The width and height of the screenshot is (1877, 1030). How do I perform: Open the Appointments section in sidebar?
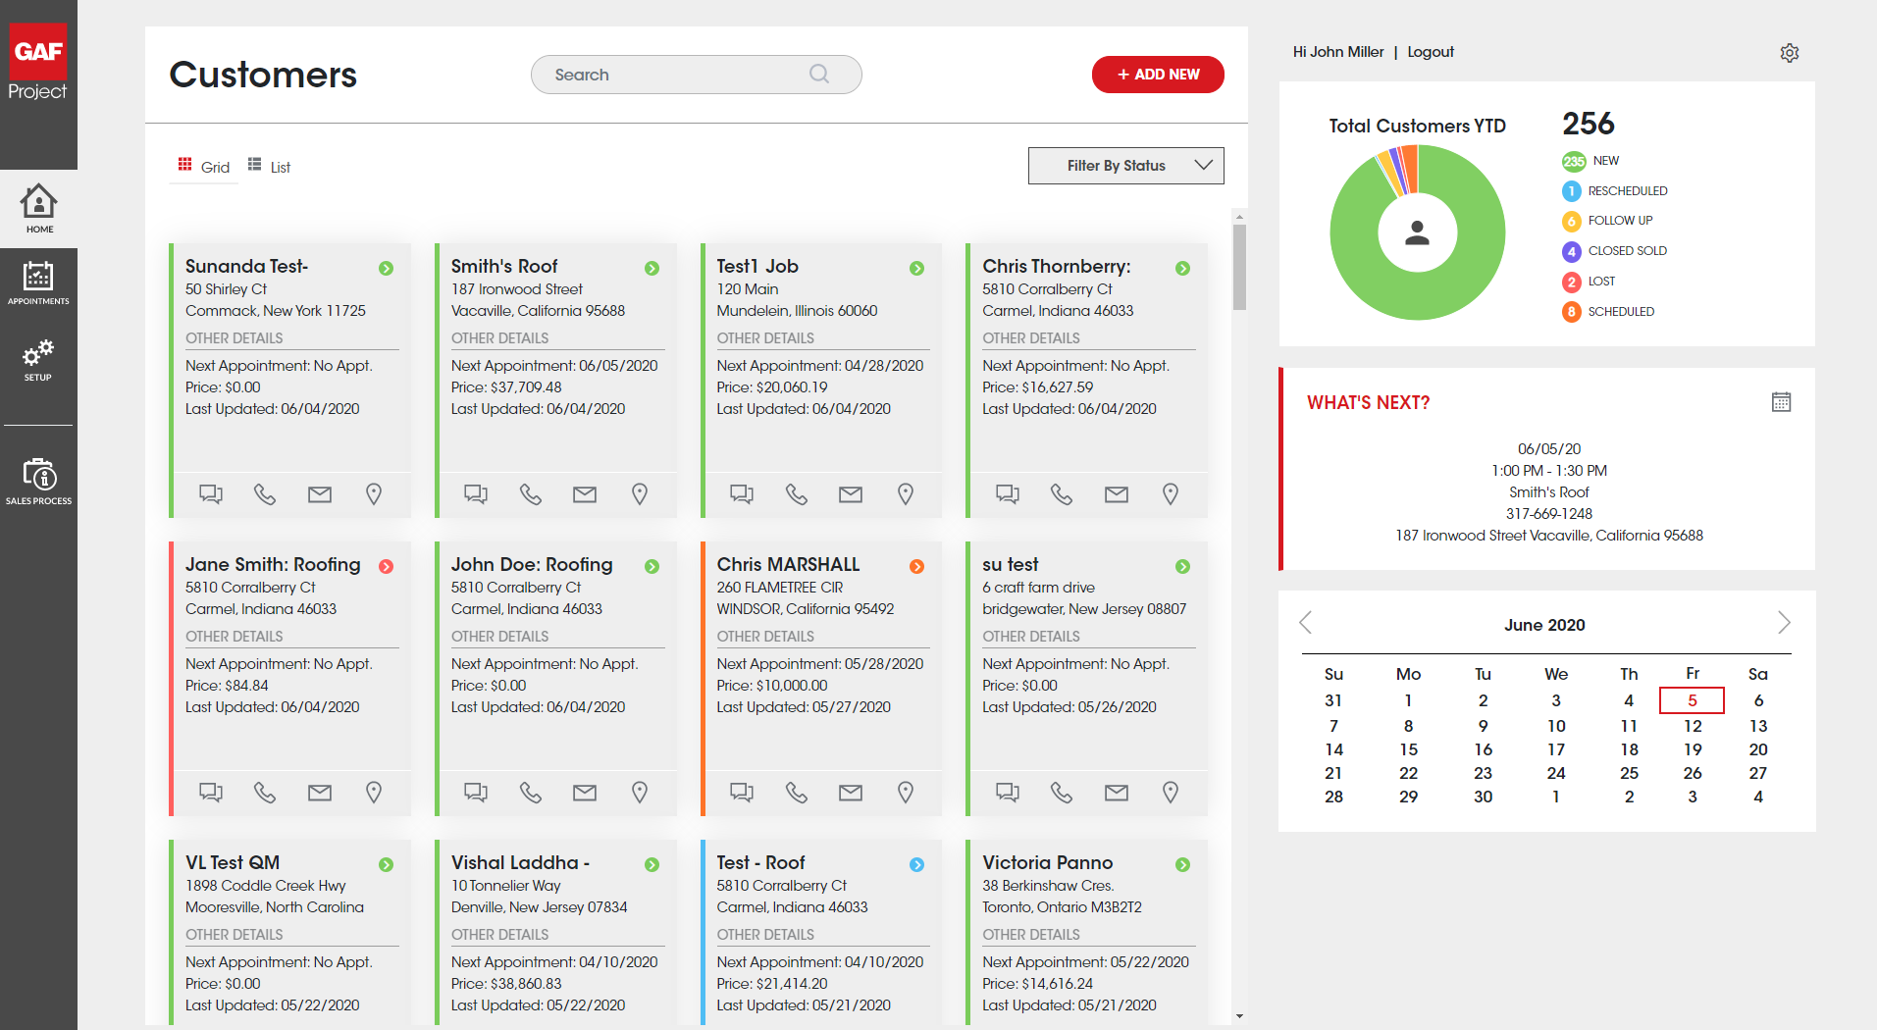38,283
